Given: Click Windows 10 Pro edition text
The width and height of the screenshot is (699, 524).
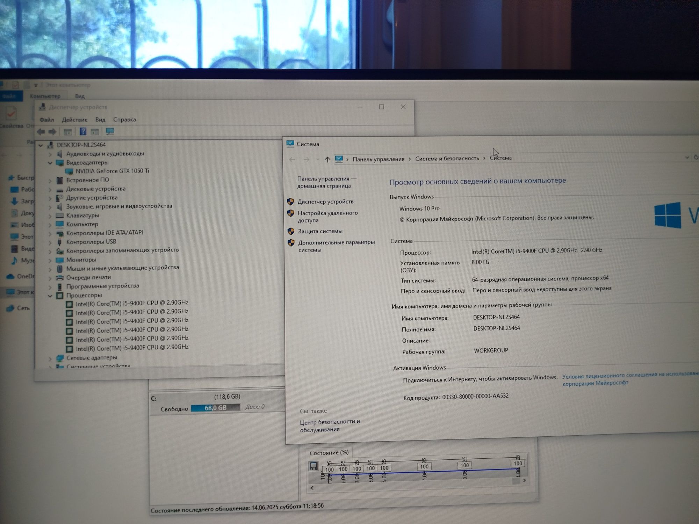Looking at the screenshot, I should click(x=419, y=209).
